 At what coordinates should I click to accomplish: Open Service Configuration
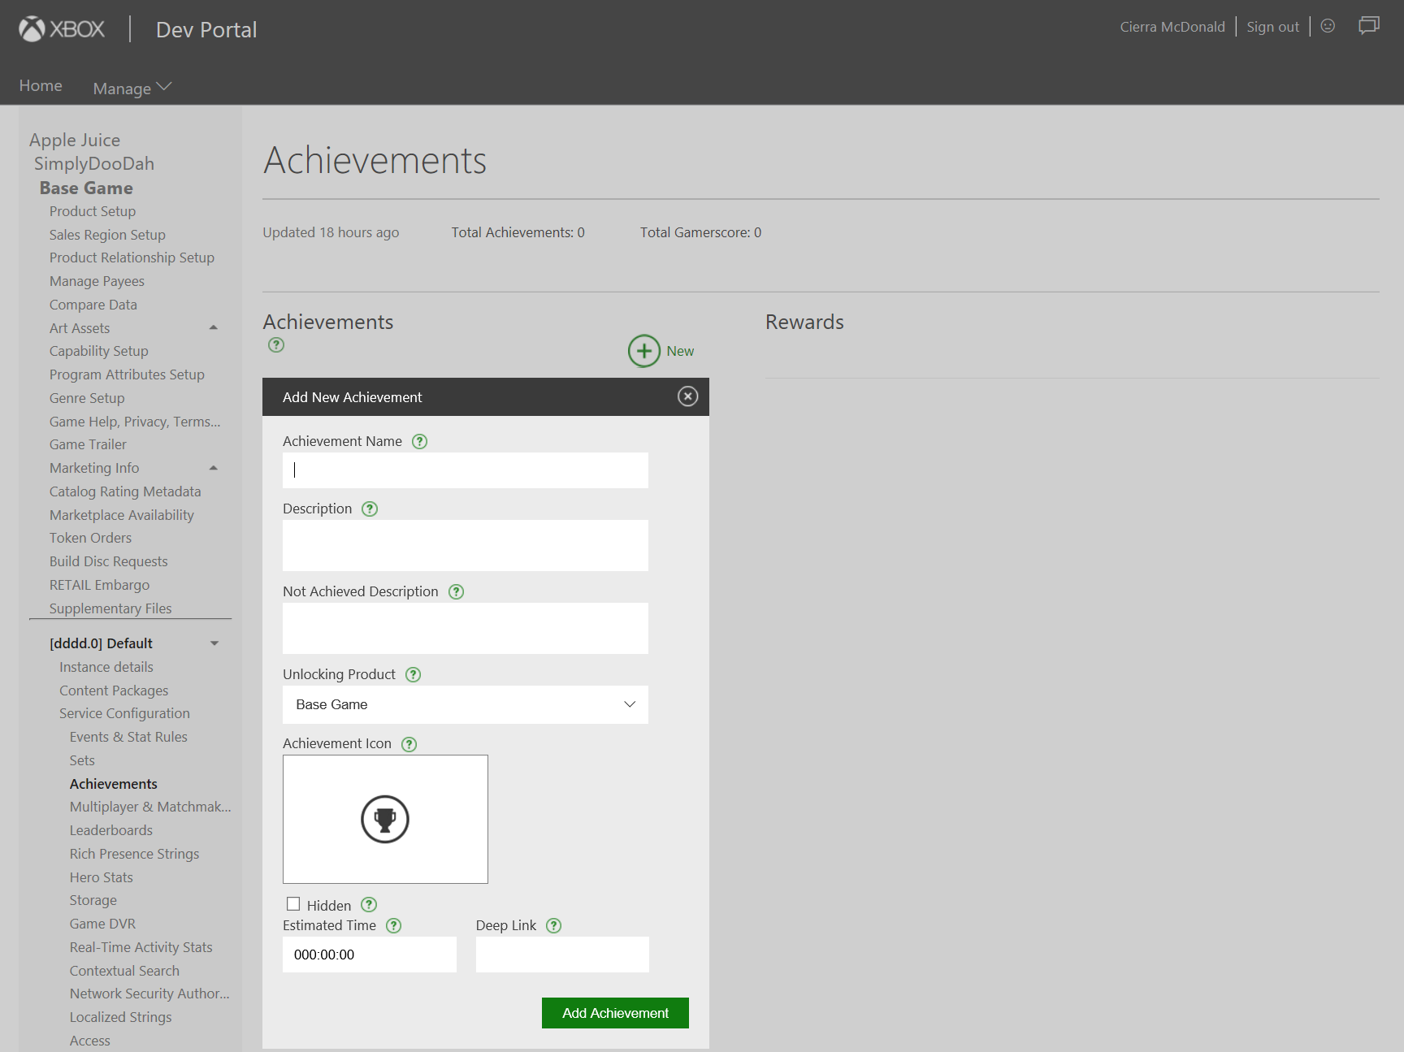[x=124, y=713]
